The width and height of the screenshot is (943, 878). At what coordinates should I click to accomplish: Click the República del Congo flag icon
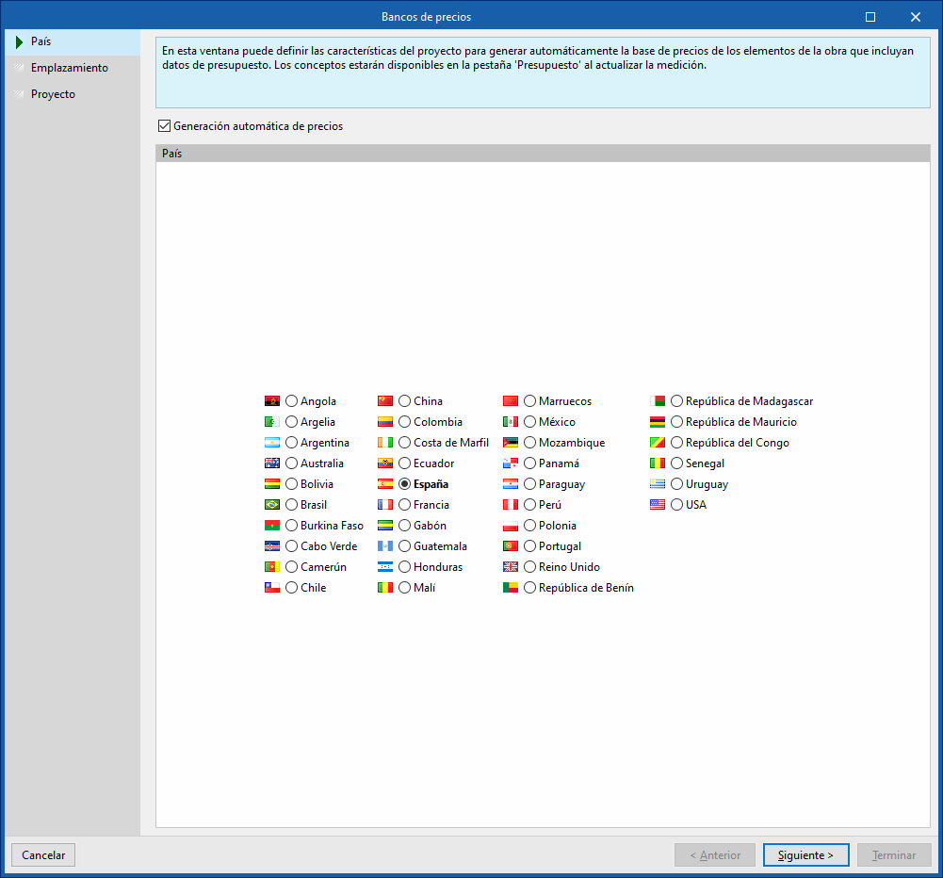pos(658,443)
